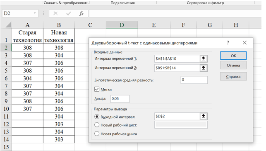Click the Альфа field with 0,05
Image resolution: width=266 pixels, height=151 pixels.
tap(120, 99)
